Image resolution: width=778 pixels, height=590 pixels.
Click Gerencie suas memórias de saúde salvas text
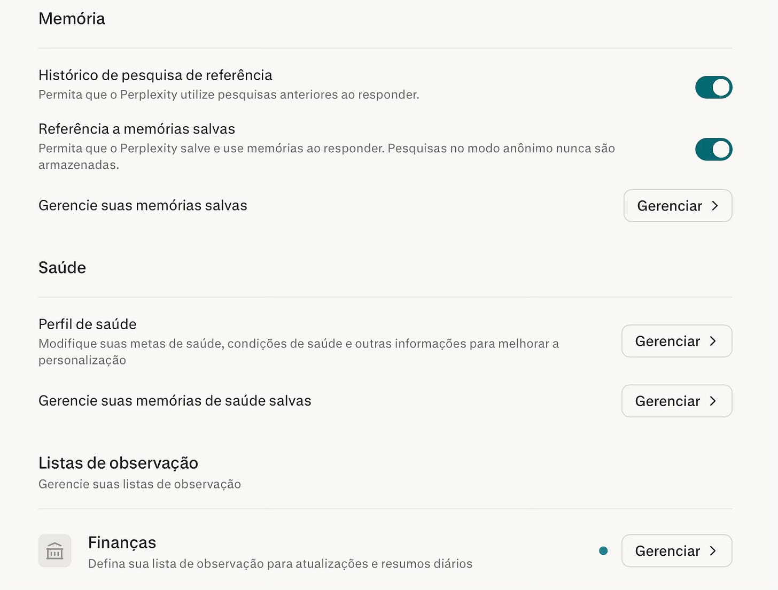pos(175,401)
